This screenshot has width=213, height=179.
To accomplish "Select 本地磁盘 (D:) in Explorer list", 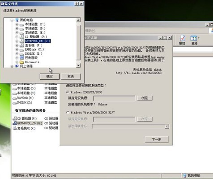I will pos(26,88).
